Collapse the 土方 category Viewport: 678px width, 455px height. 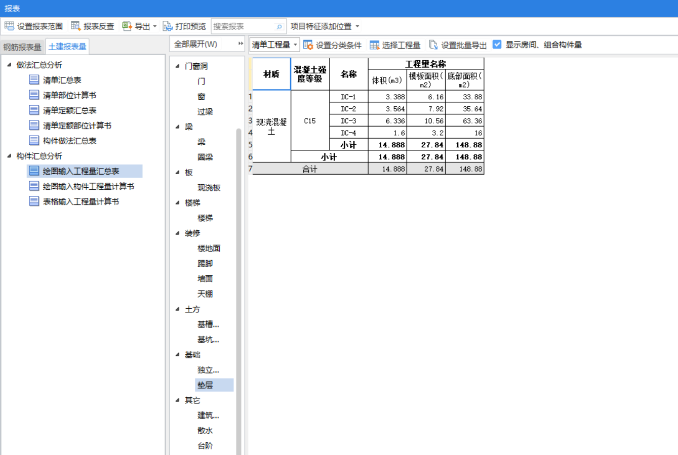178,309
